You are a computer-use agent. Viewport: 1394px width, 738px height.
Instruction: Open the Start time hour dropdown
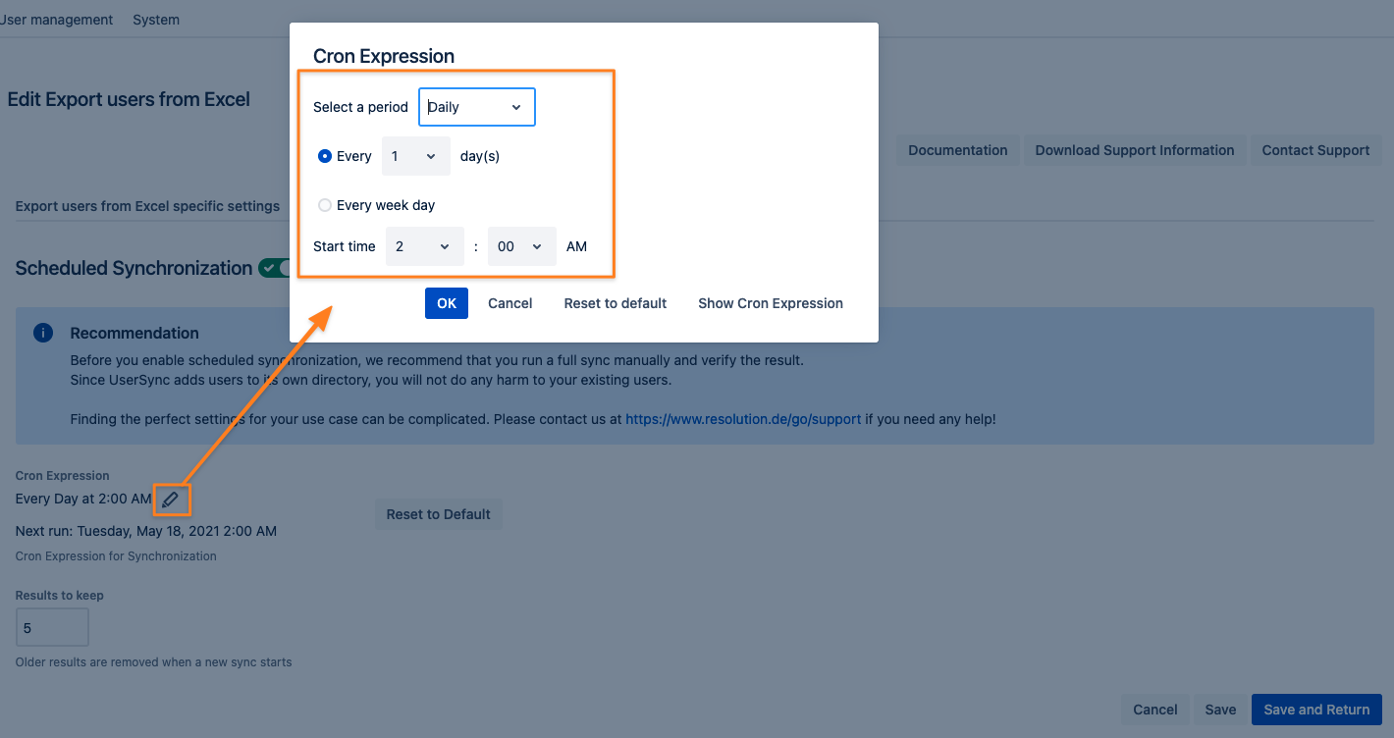pos(424,246)
